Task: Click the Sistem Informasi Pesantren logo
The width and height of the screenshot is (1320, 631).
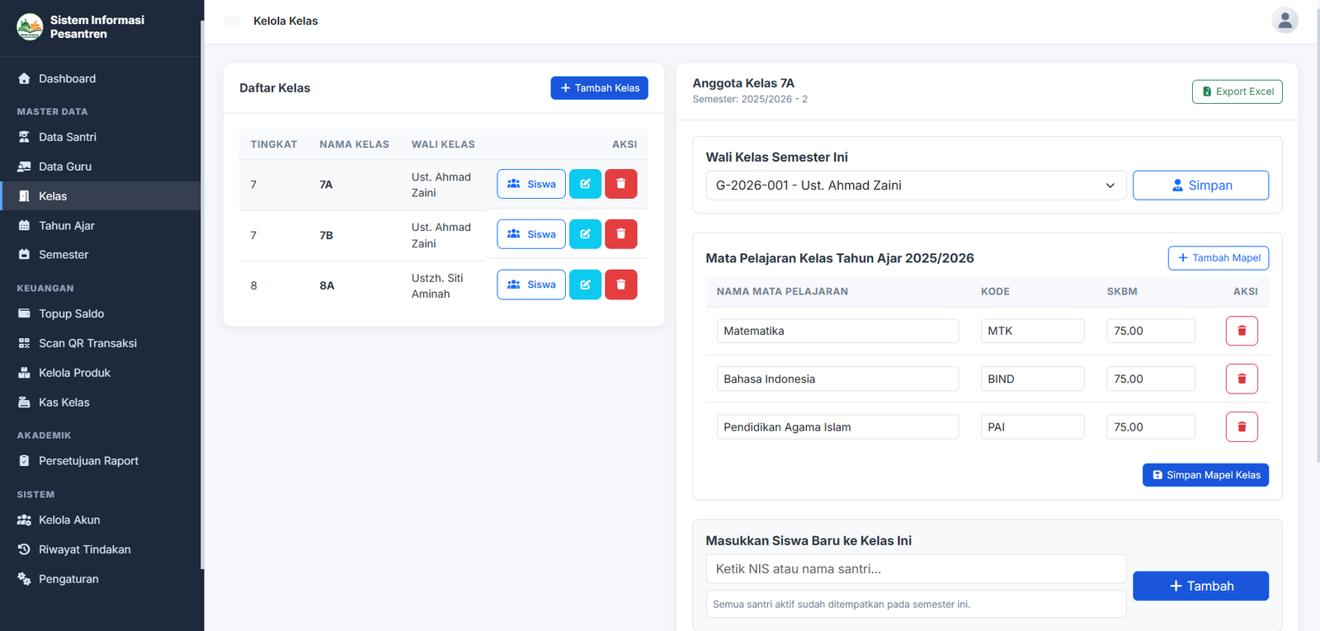Action: 30,27
